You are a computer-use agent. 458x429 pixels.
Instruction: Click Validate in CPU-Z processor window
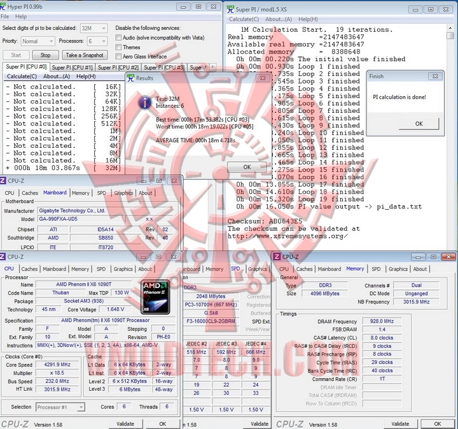125,424
